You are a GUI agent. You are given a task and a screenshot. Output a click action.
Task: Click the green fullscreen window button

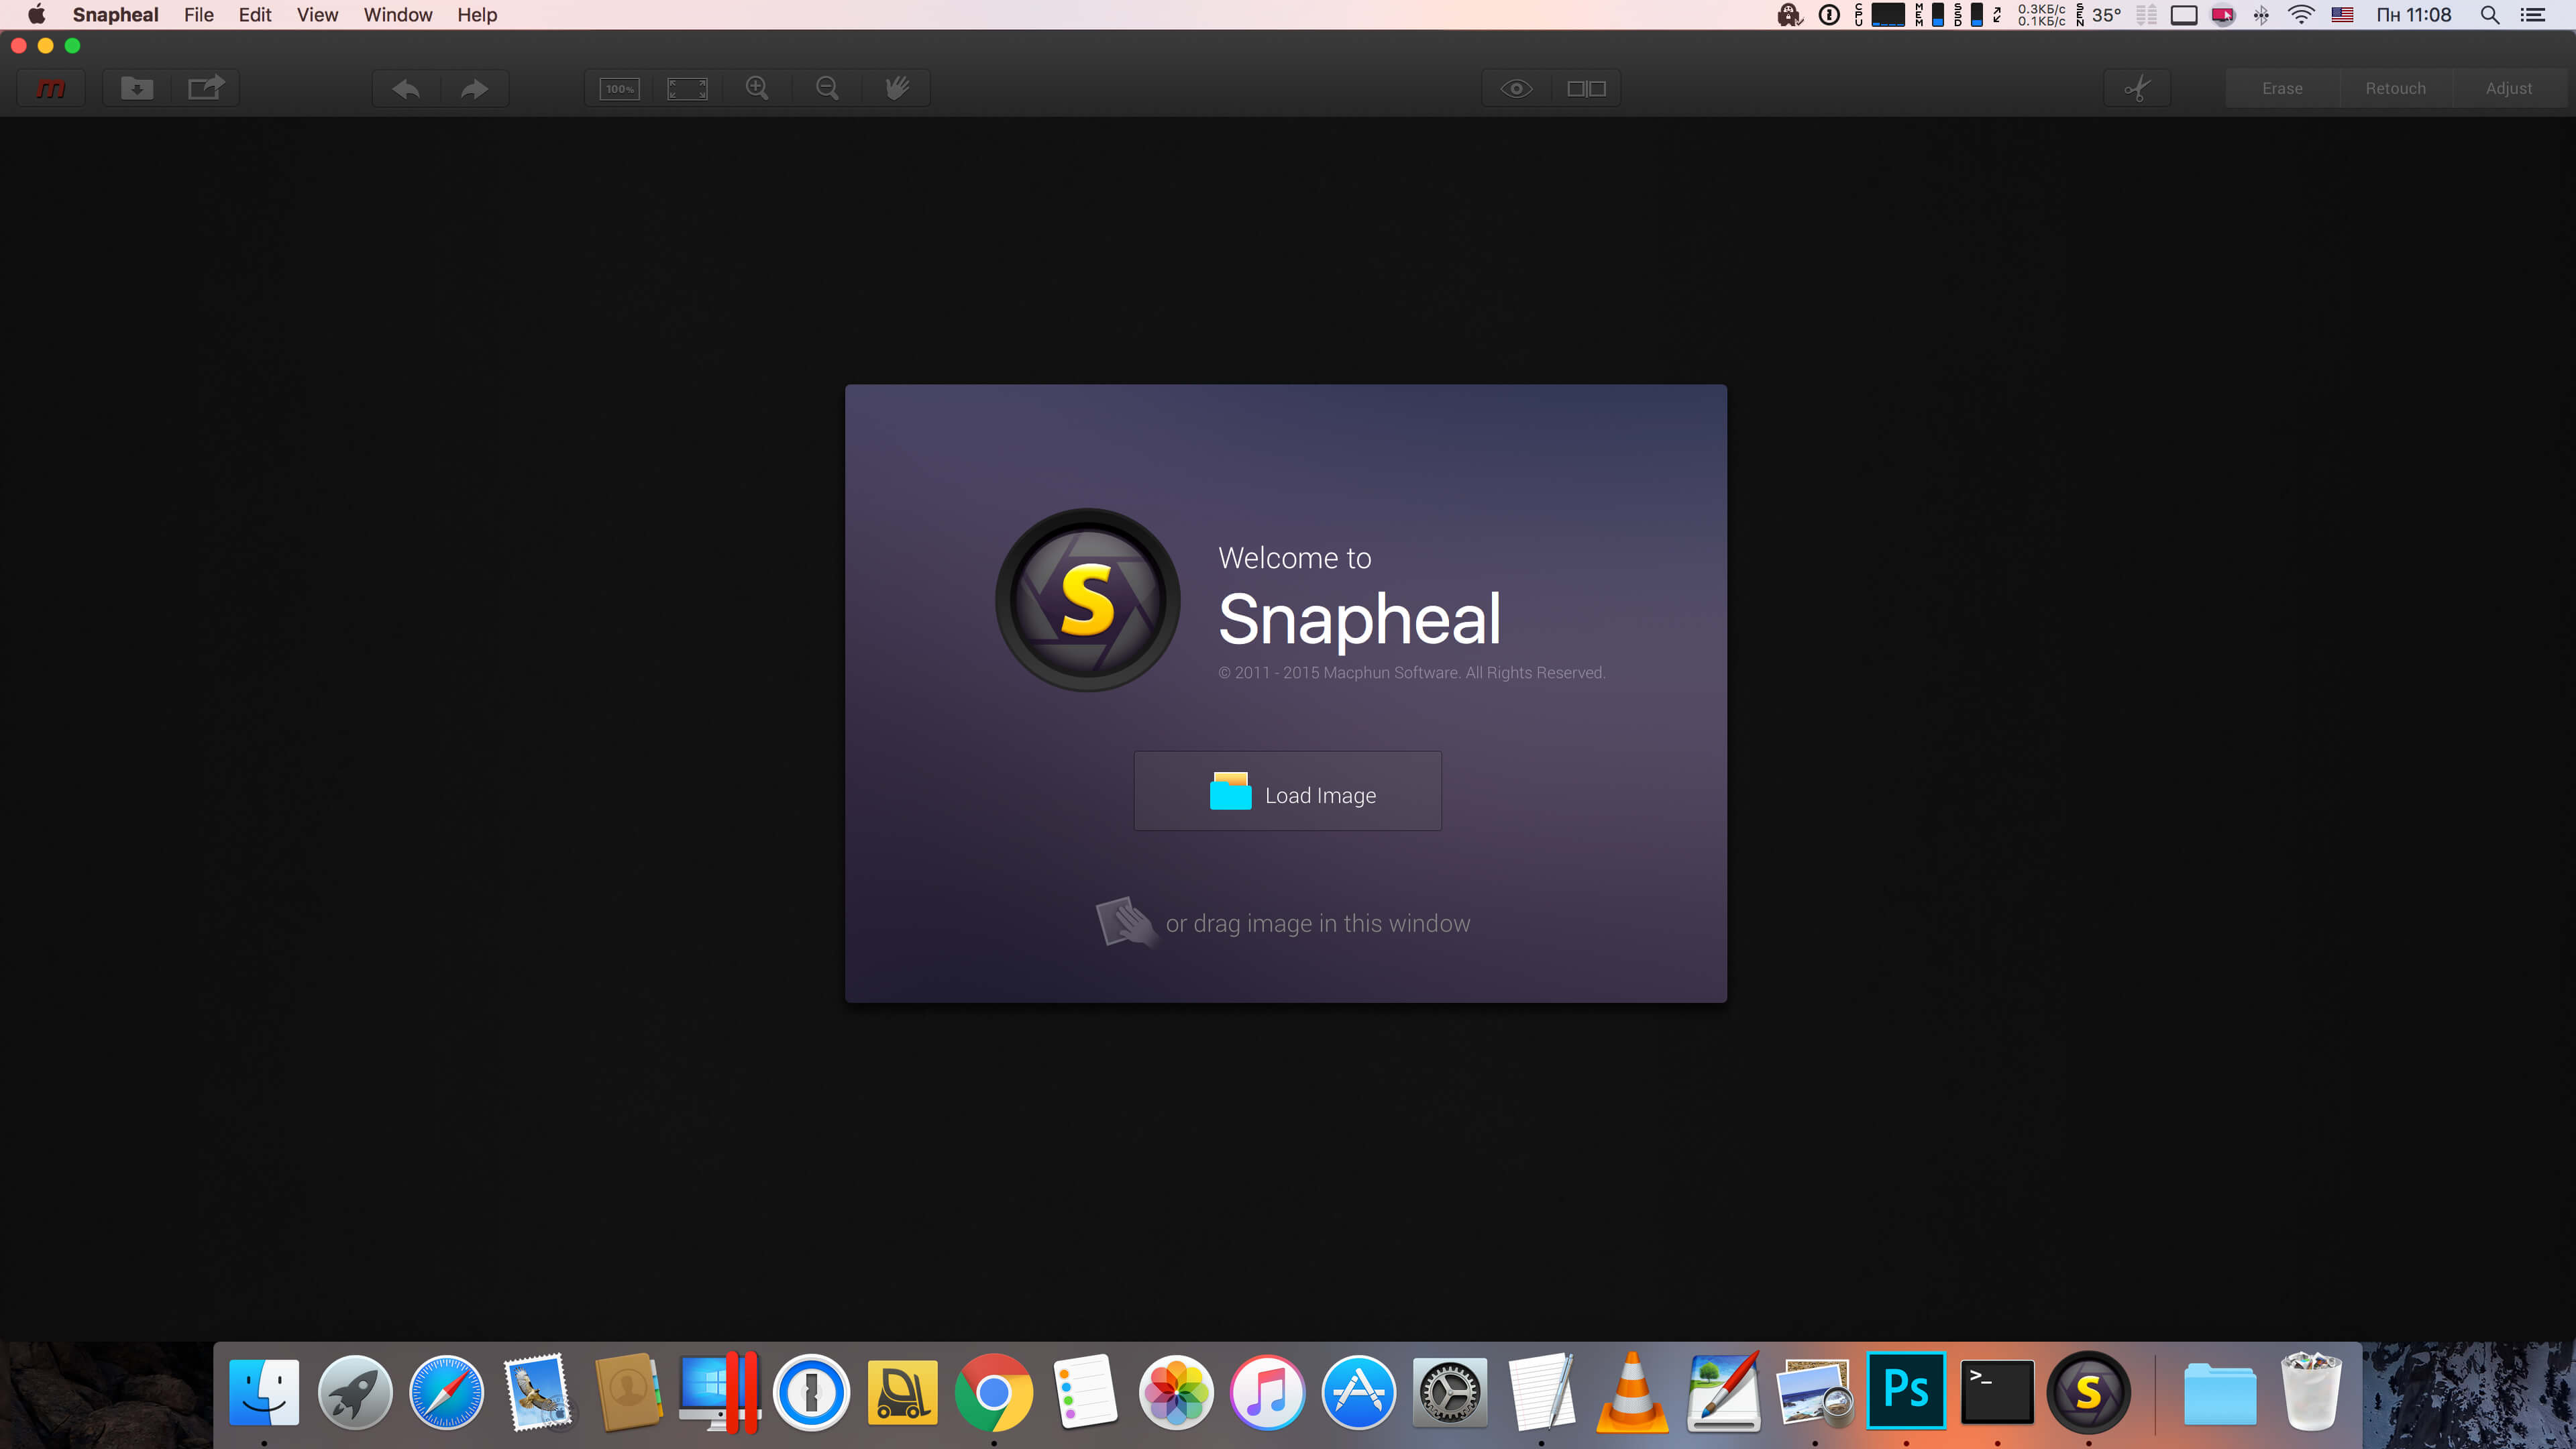pos(72,46)
